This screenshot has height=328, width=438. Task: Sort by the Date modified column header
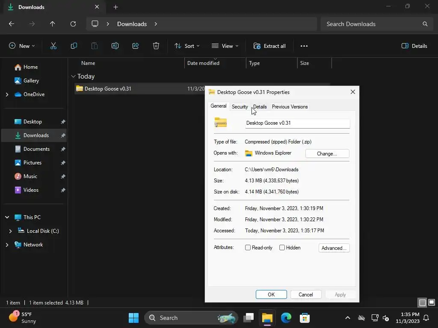click(x=203, y=63)
